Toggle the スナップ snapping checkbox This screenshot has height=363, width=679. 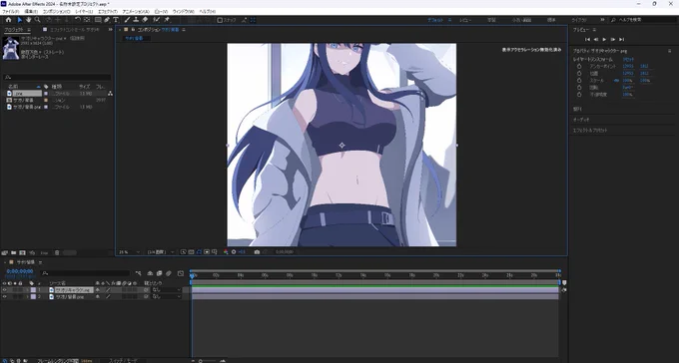click(220, 20)
